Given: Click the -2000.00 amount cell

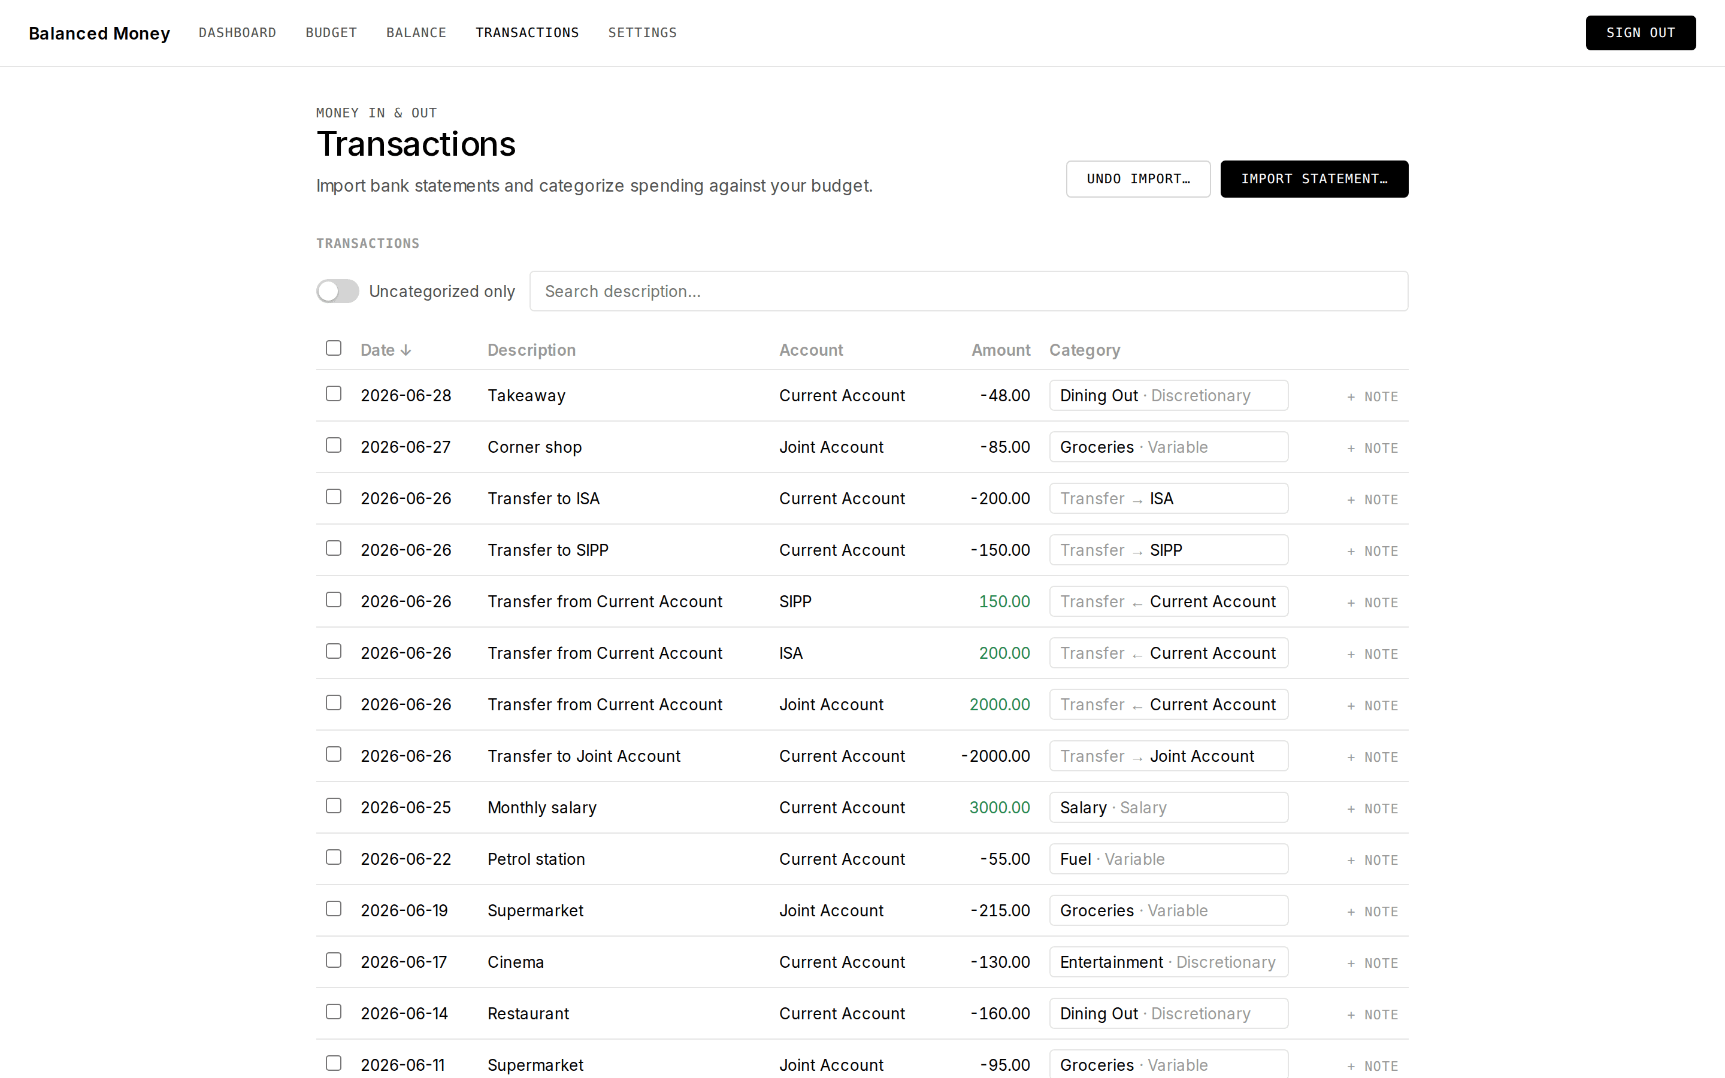Looking at the screenshot, I should point(995,756).
